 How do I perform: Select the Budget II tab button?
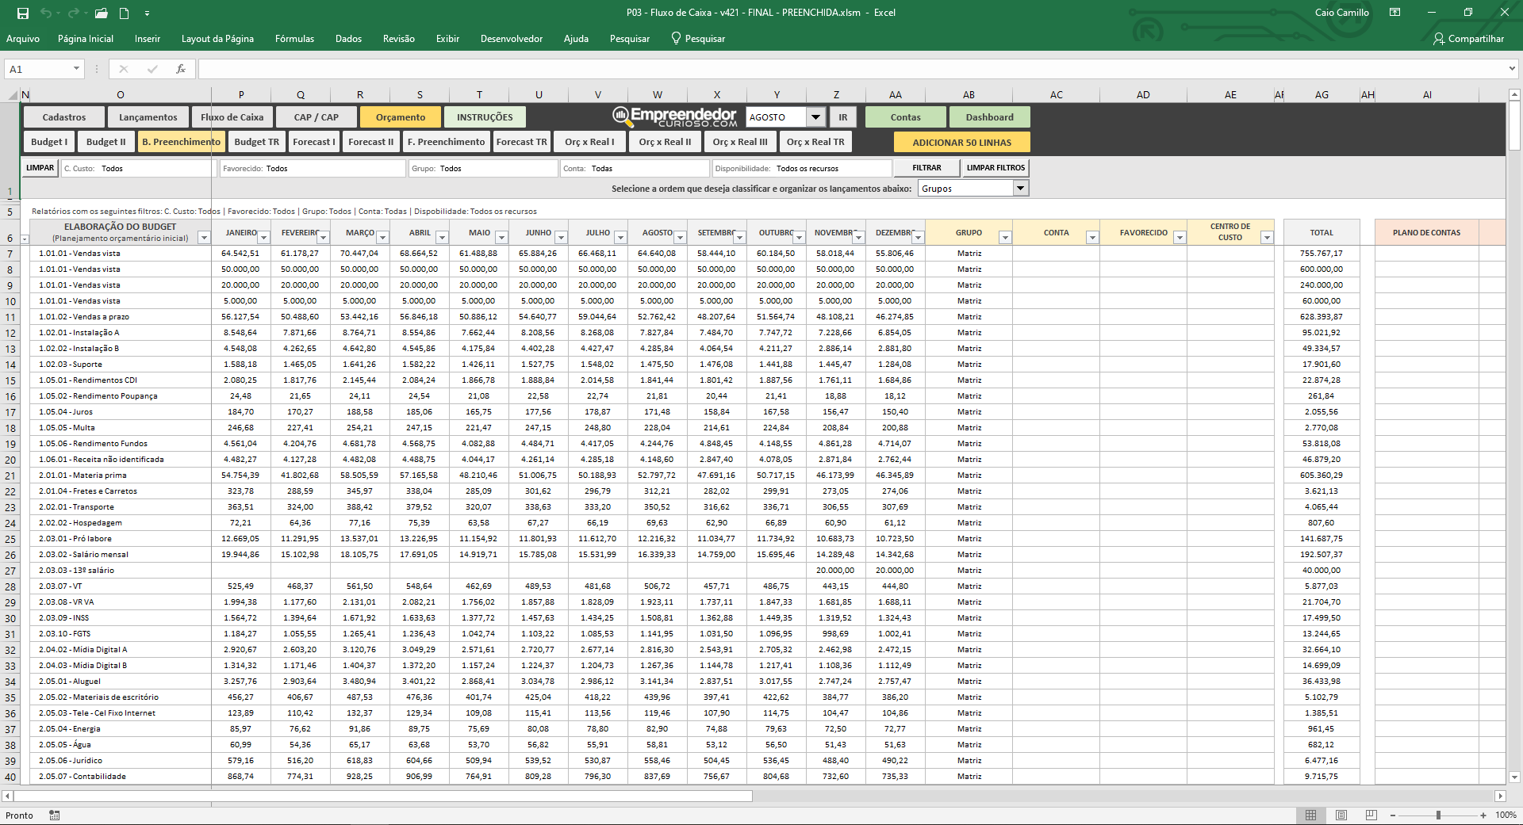click(x=106, y=142)
